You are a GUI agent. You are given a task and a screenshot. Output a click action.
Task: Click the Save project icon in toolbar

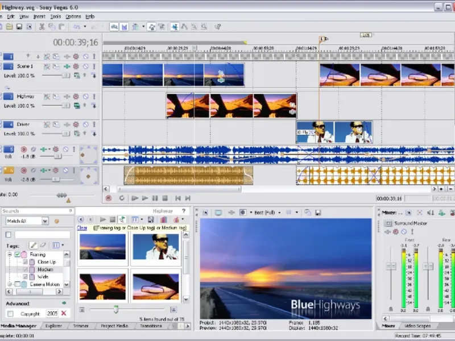coord(19,27)
